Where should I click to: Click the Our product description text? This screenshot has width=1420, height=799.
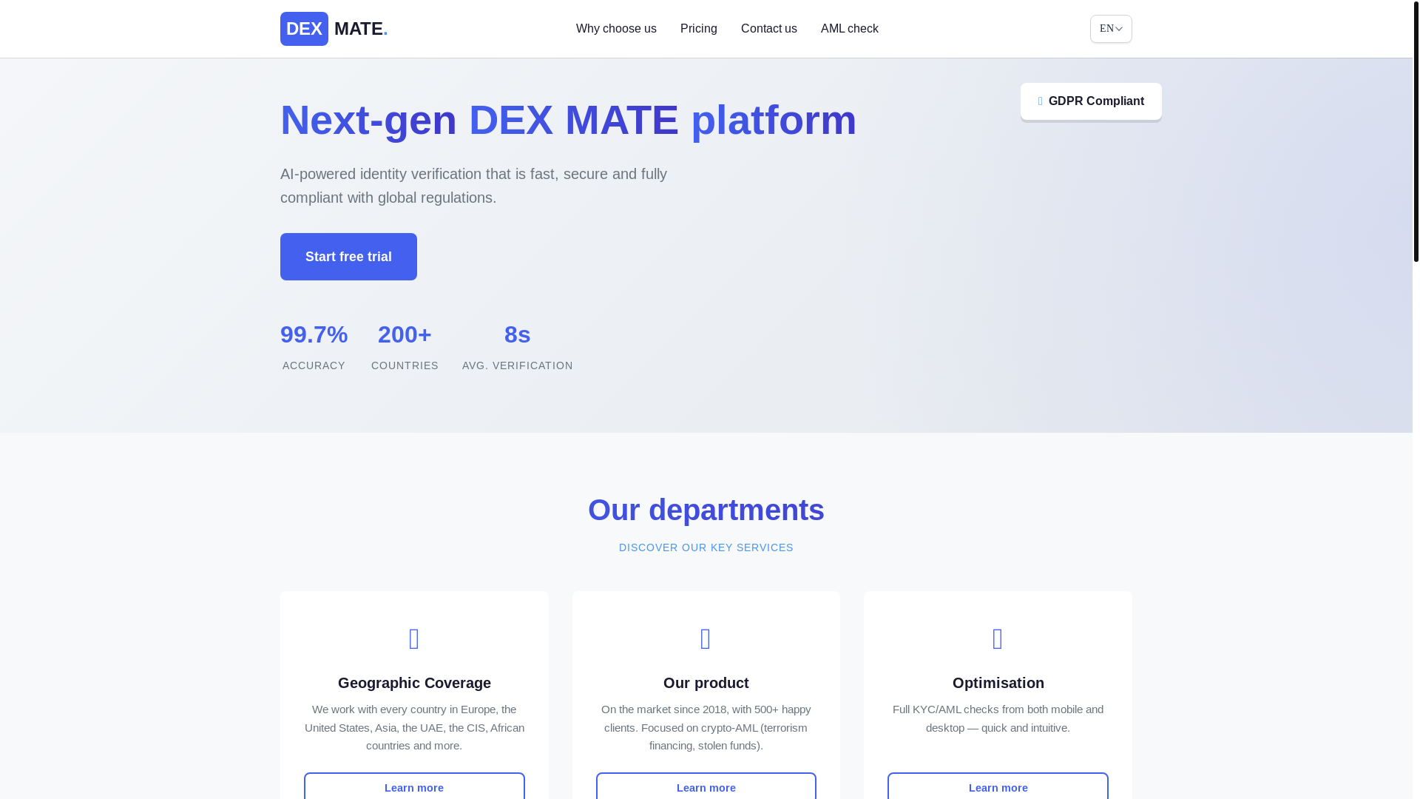click(706, 727)
